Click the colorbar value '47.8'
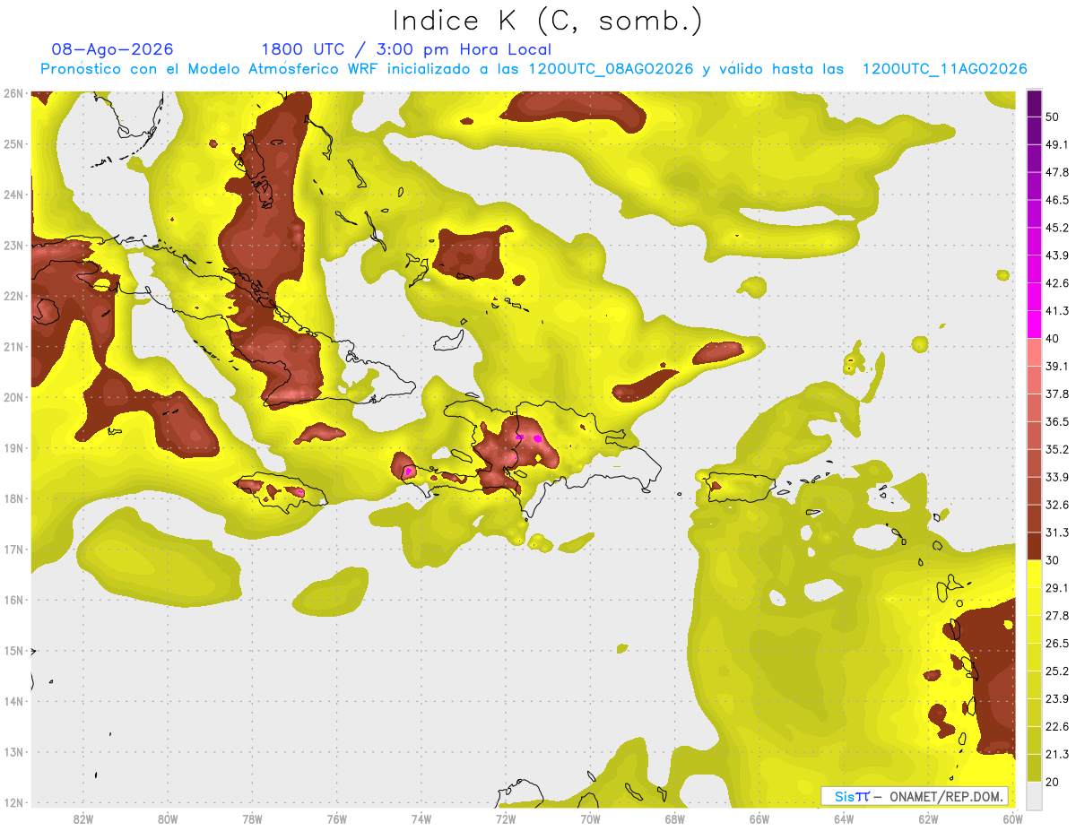 coord(1056,172)
